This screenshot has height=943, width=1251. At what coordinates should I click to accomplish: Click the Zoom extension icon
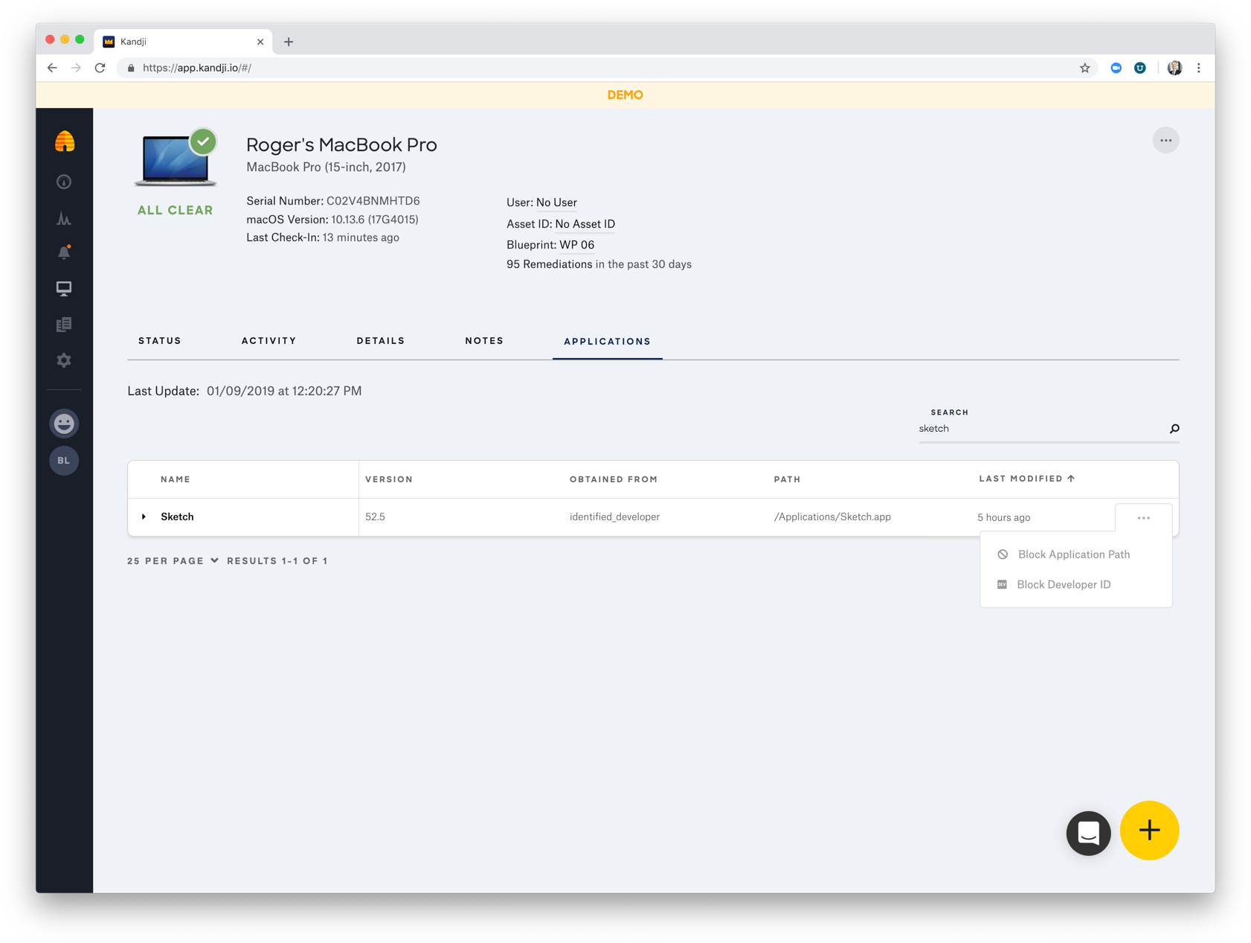pyautogui.click(x=1116, y=68)
